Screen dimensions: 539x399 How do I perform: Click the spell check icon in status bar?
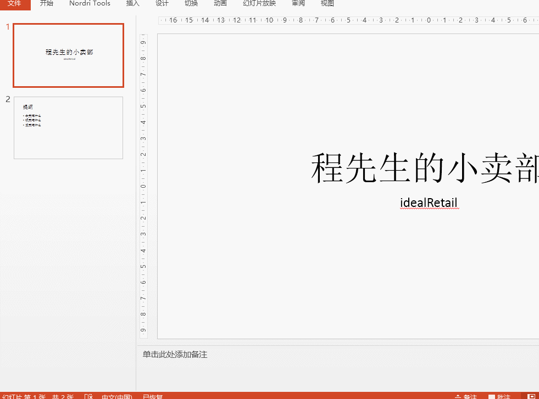coord(88,395)
